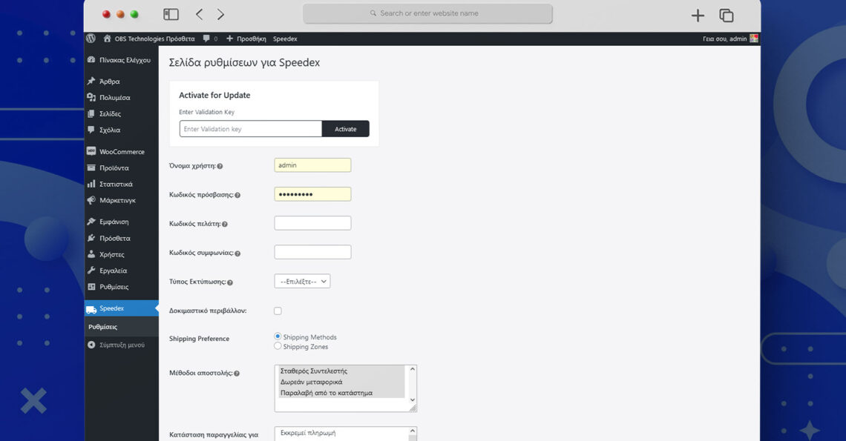Image resolution: width=846 pixels, height=441 pixels.
Task: Click the Γεια σου, admin account link
Action: (x=724, y=39)
